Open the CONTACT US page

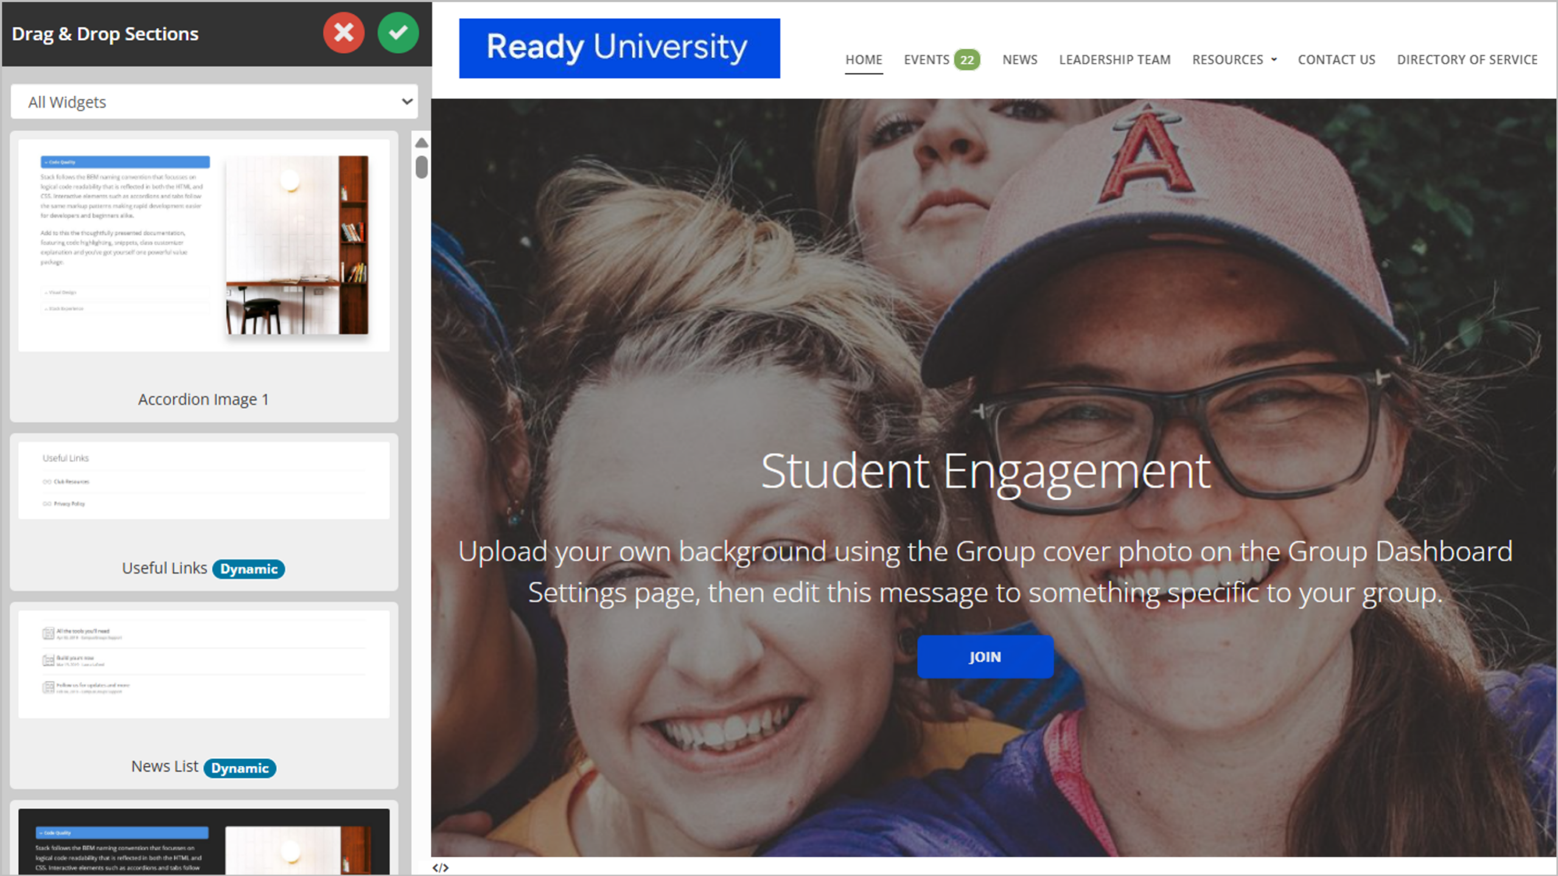pos(1336,60)
